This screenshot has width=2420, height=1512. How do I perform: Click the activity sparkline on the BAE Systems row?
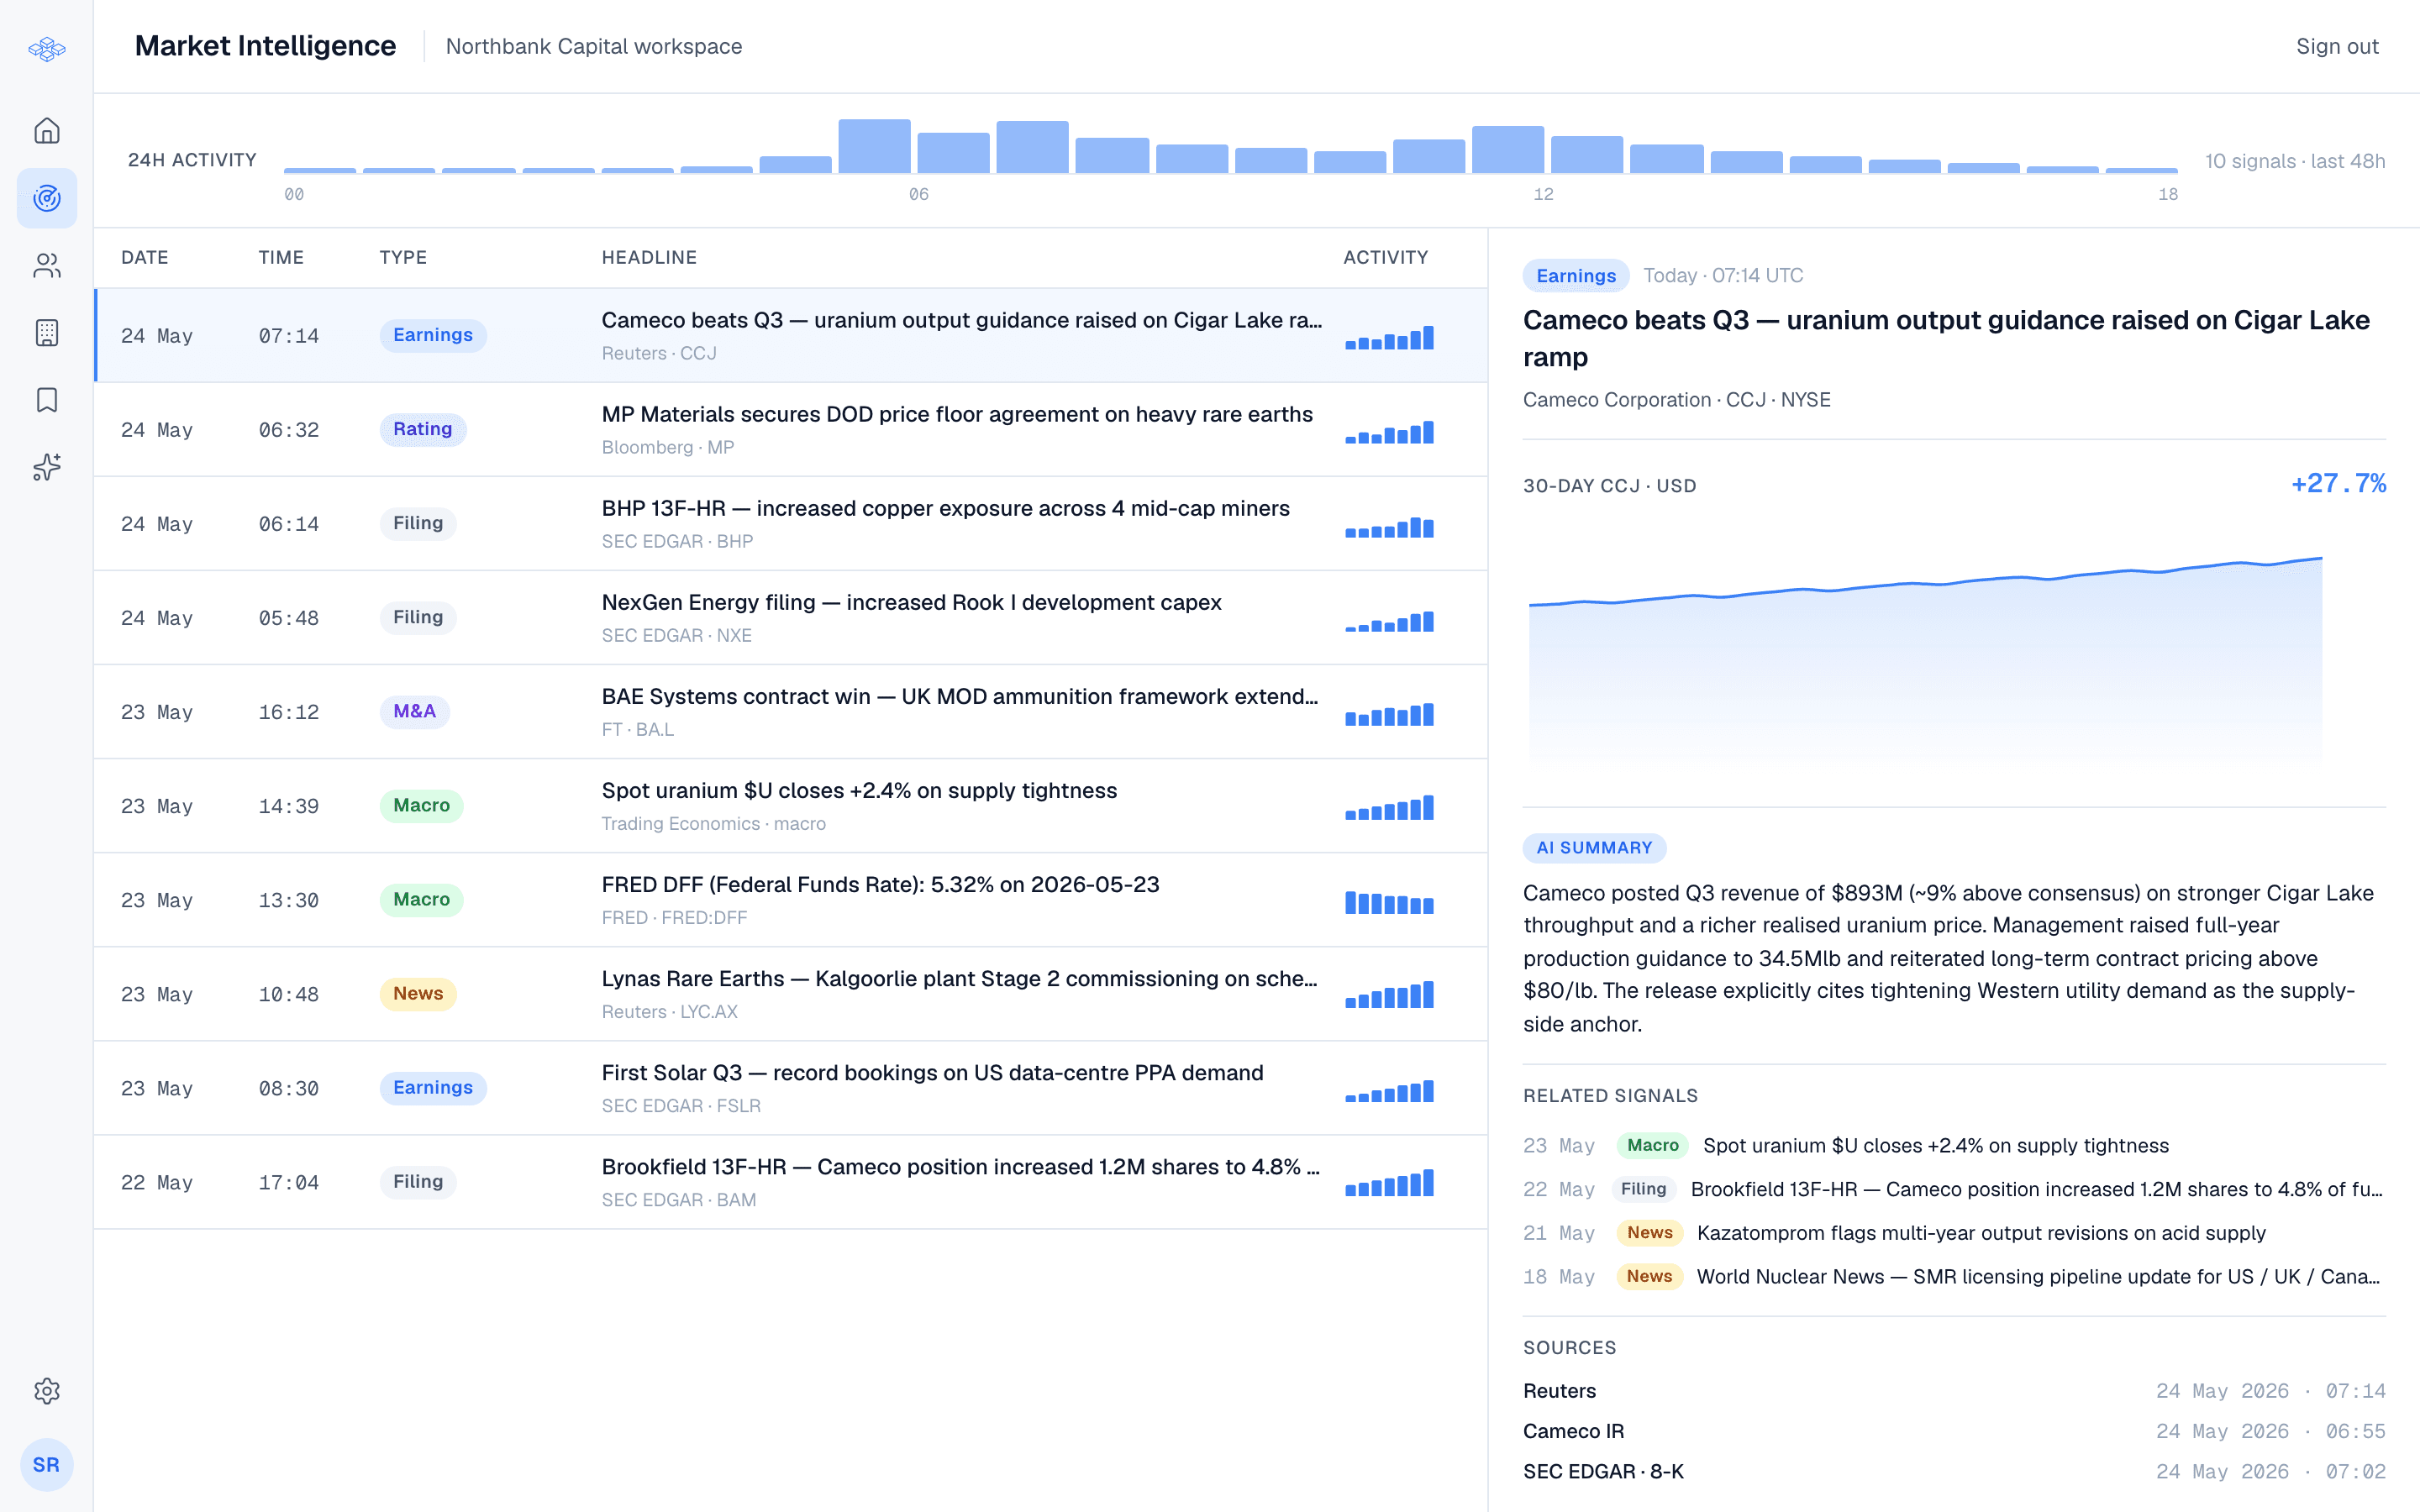pyautogui.click(x=1389, y=714)
